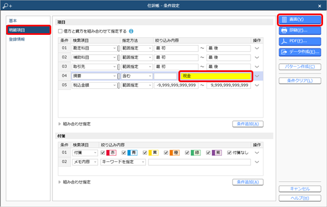Click the 勘定科目 range start field 最初
327x207 pixels.
point(176,48)
